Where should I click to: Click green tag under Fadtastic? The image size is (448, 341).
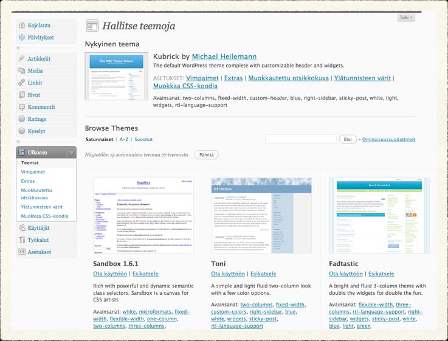[364, 326]
